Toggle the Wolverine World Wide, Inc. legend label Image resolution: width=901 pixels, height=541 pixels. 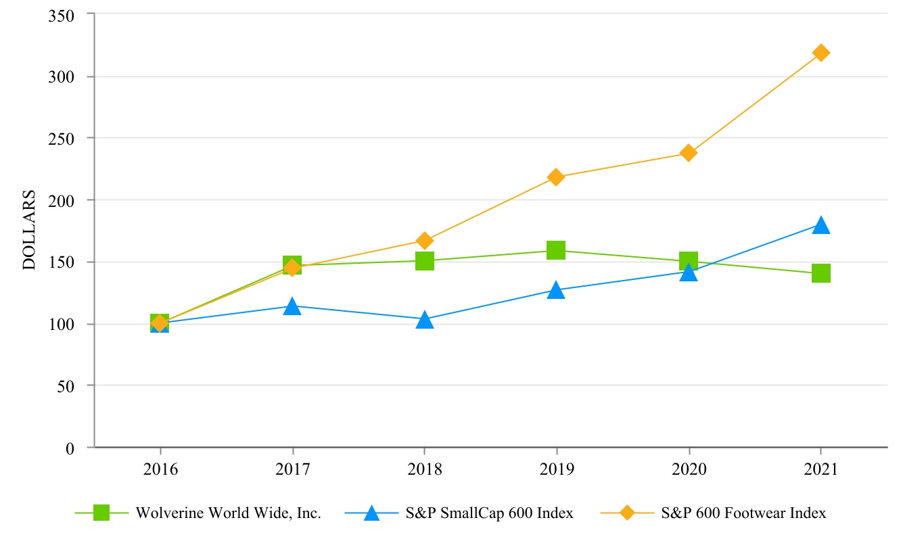[x=228, y=513]
